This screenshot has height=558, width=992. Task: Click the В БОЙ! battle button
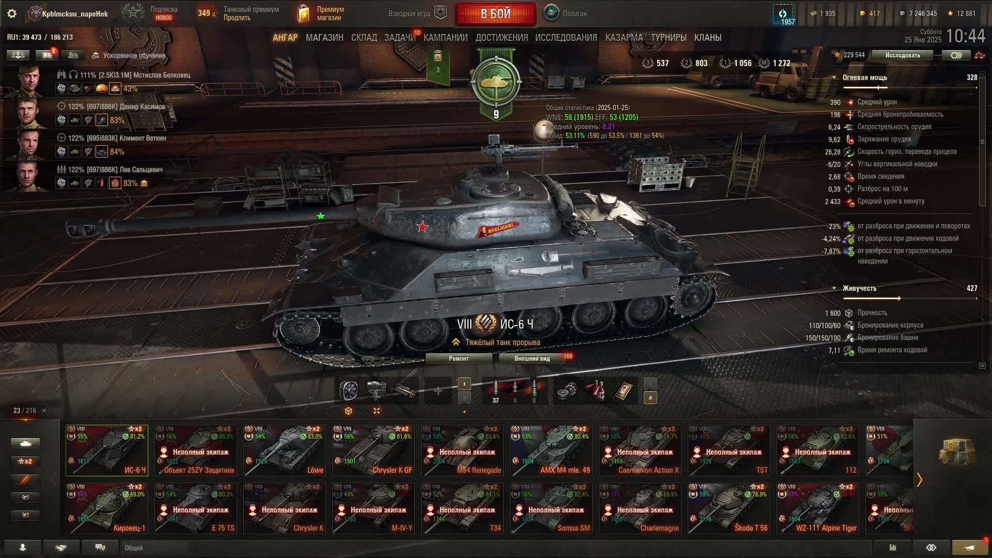tap(496, 13)
